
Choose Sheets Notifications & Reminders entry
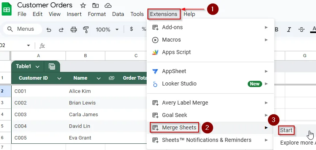(x=210, y=140)
